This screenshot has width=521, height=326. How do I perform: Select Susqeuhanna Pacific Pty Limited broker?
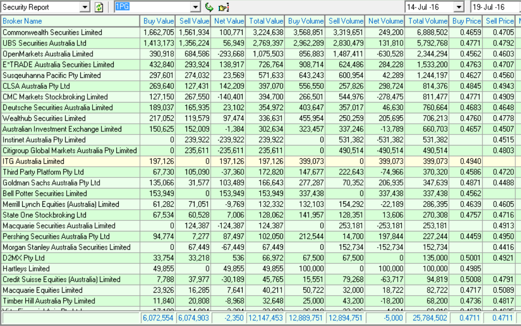click(52, 75)
